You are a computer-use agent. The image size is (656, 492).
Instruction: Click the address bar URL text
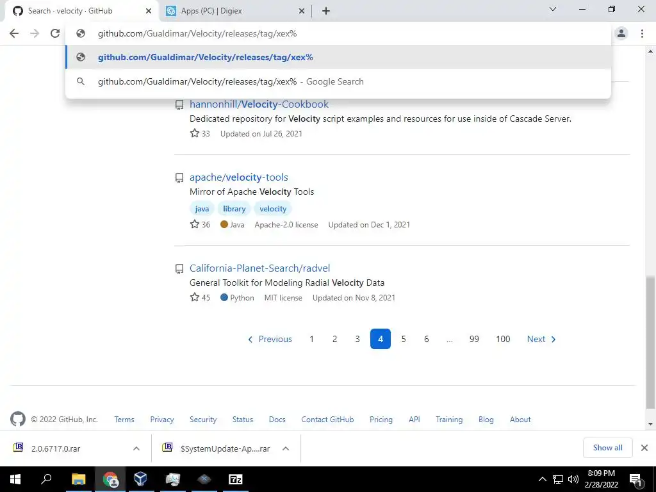click(197, 33)
